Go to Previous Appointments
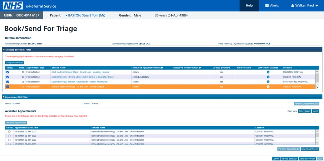 (289, 149)
